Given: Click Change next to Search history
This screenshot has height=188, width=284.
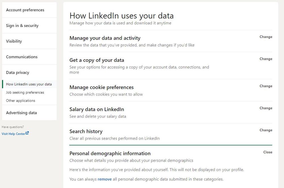Looking at the screenshot, I should [266, 130].
